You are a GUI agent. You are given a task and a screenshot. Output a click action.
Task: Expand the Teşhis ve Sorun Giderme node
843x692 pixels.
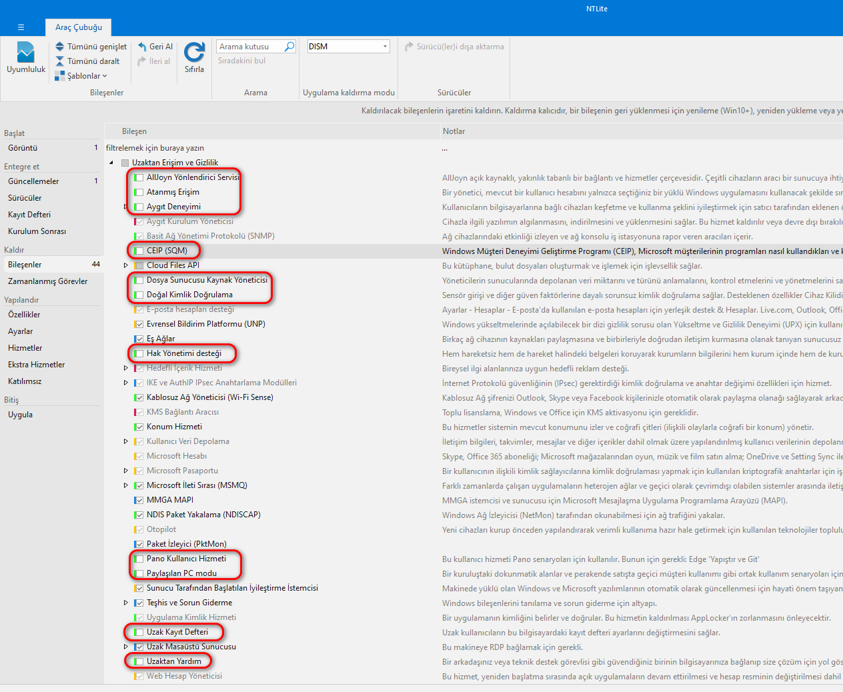pyautogui.click(x=126, y=603)
